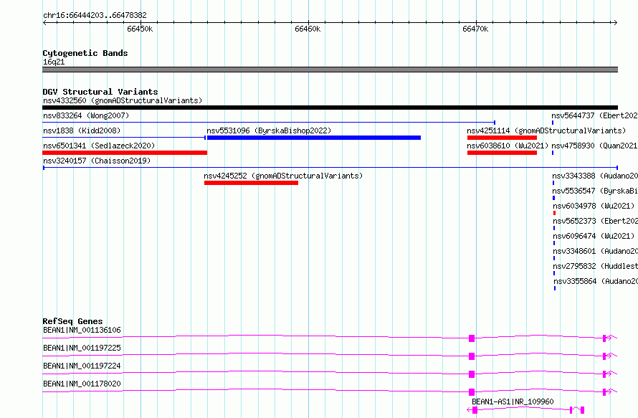Click the 66450k ruler mark

[x=140, y=29]
